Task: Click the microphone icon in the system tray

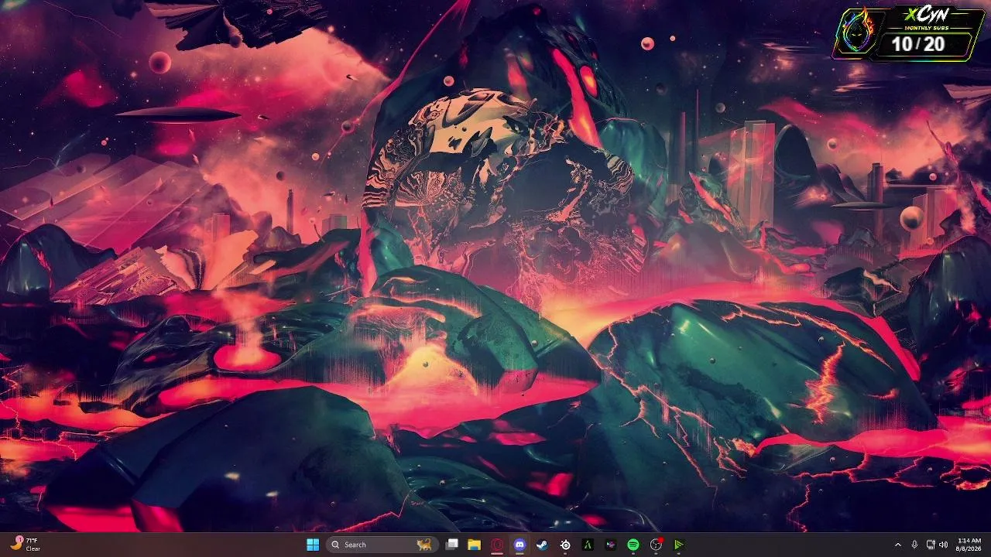Action: pos(914,545)
